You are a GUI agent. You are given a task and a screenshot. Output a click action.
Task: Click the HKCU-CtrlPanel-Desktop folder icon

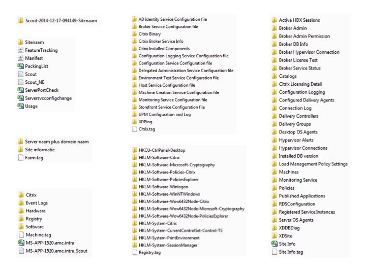click(135, 150)
